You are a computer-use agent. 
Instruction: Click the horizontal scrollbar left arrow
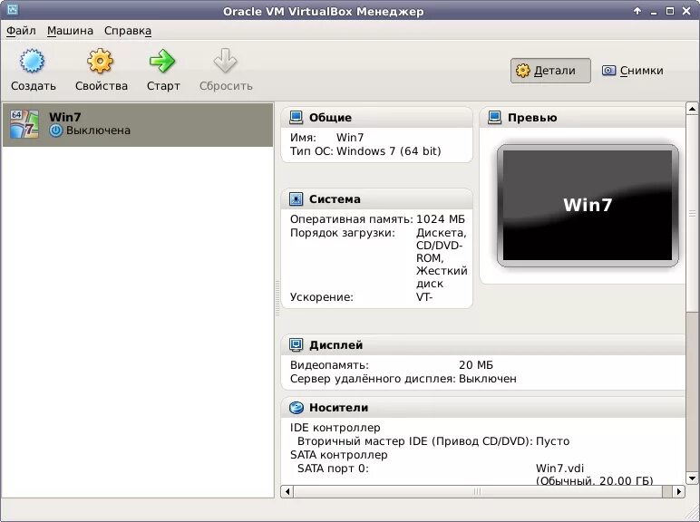point(287,491)
